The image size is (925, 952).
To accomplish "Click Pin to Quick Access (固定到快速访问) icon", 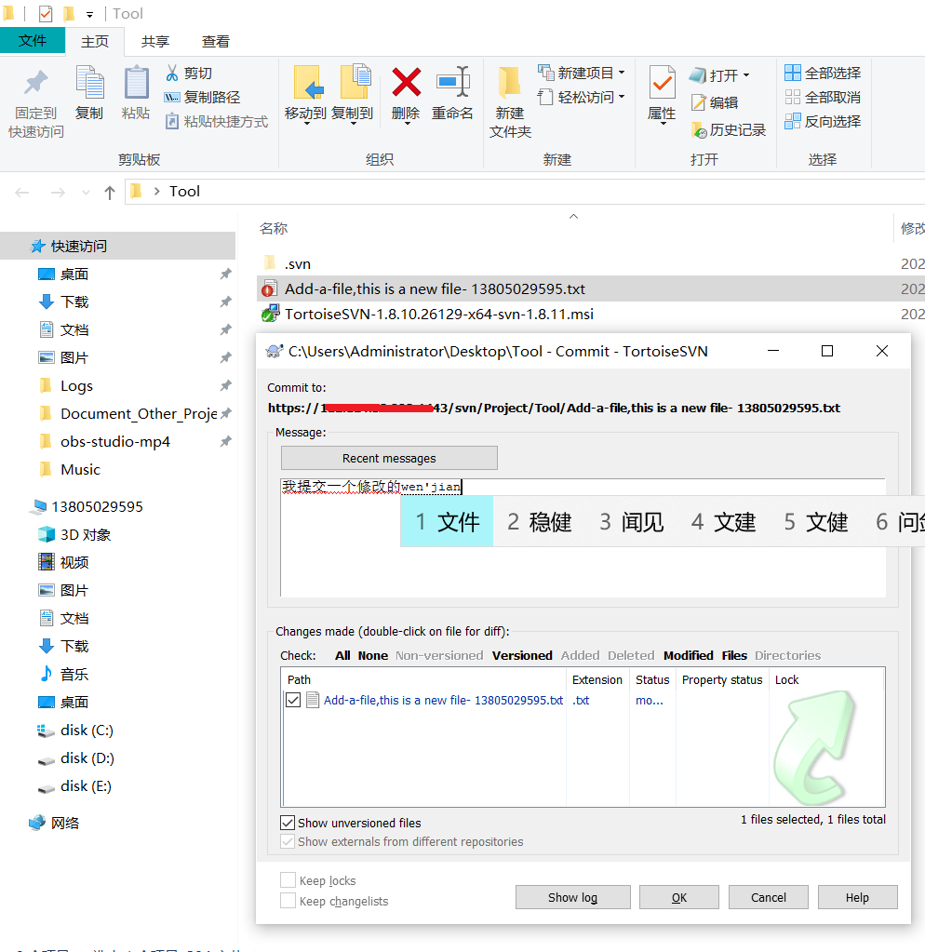I will 35,83.
